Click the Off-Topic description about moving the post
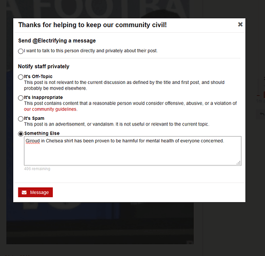This screenshot has height=256, width=265. pos(124,86)
